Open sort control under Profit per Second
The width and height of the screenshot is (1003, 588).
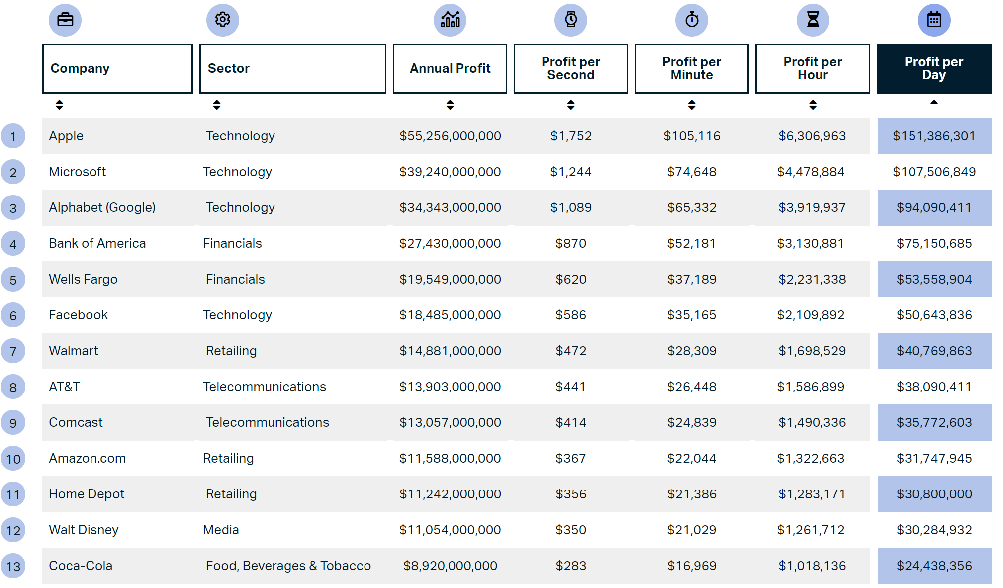coord(570,105)
